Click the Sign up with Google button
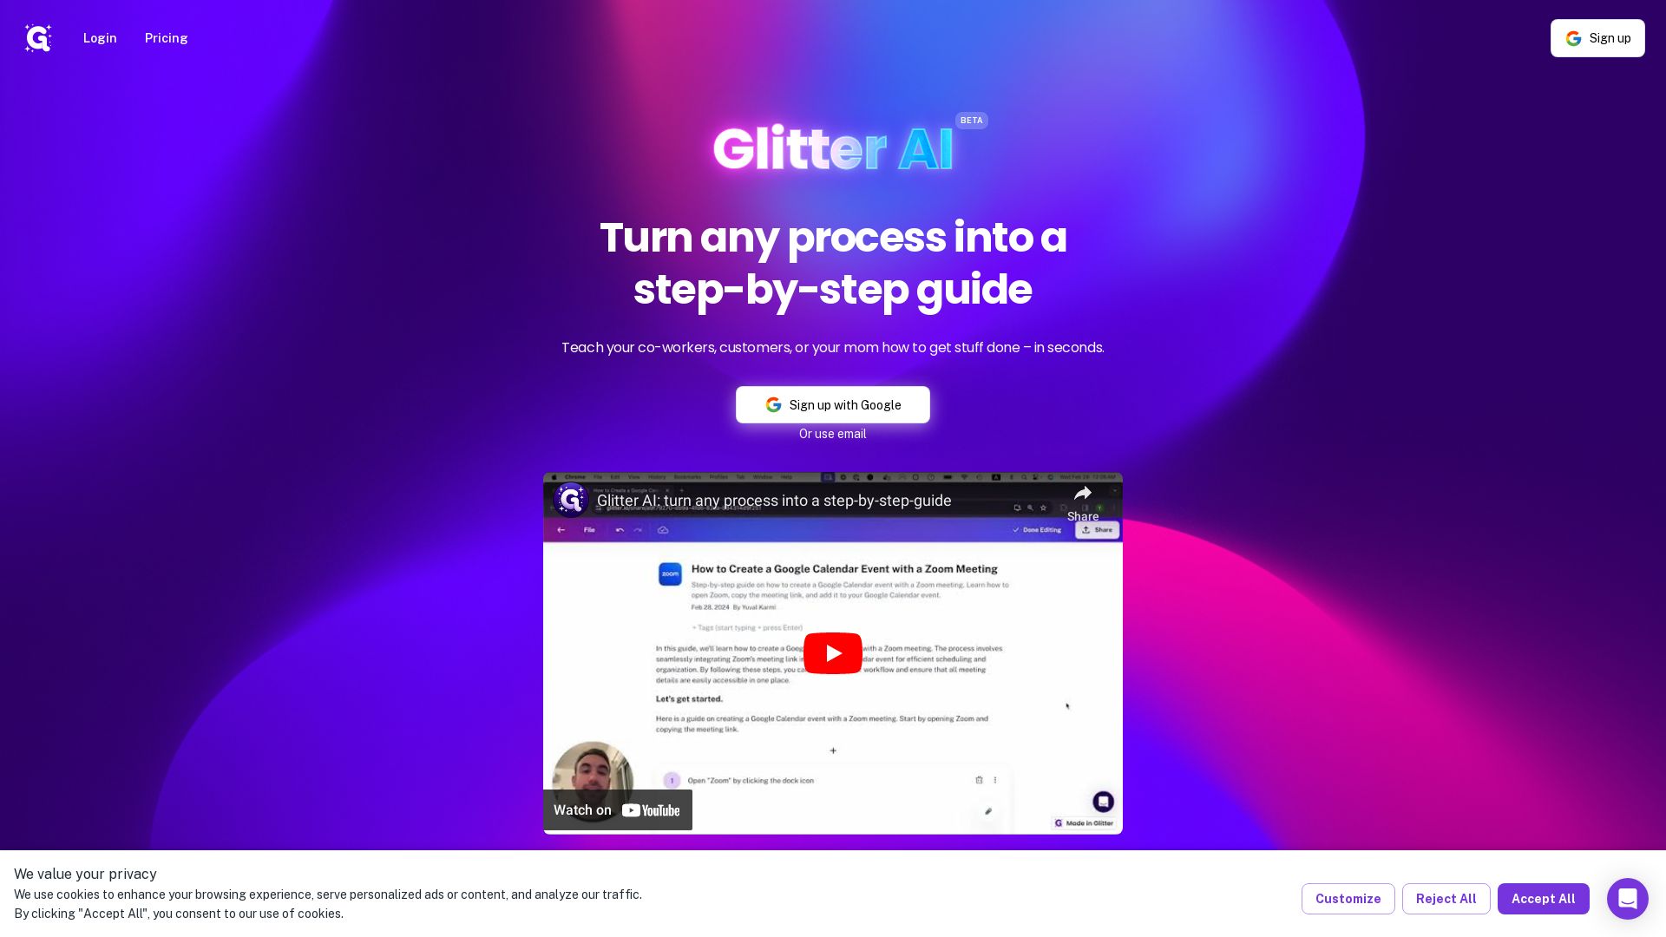 coord(832,403)
